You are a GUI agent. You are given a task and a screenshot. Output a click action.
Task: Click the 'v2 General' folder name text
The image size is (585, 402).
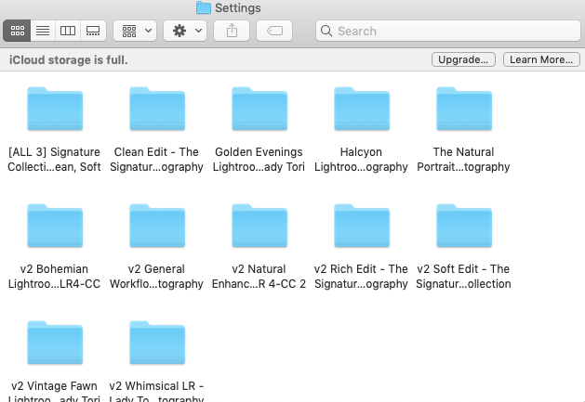[156, 269]
